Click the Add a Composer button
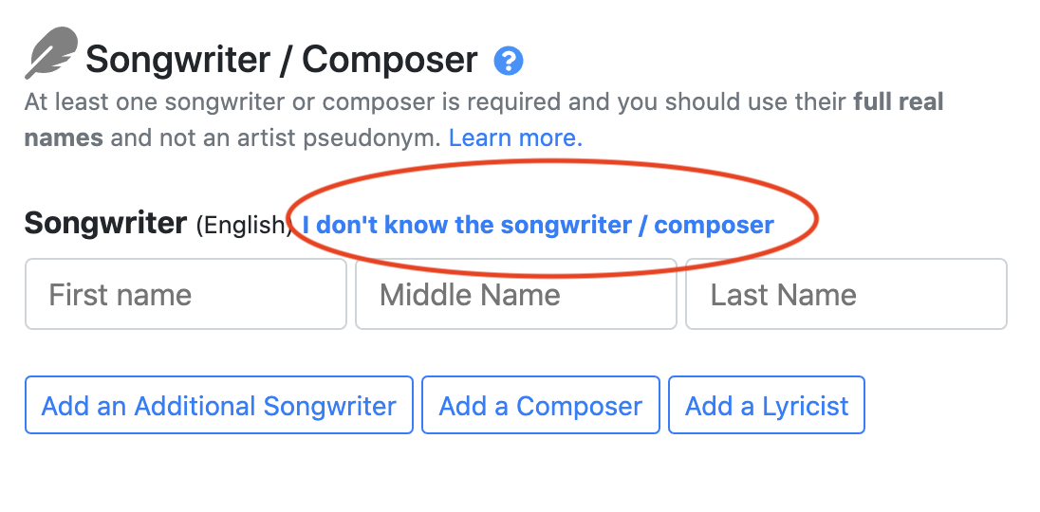Image resolution: width=1040 pixels, height=512 pixels. click(x=541, y=406)
